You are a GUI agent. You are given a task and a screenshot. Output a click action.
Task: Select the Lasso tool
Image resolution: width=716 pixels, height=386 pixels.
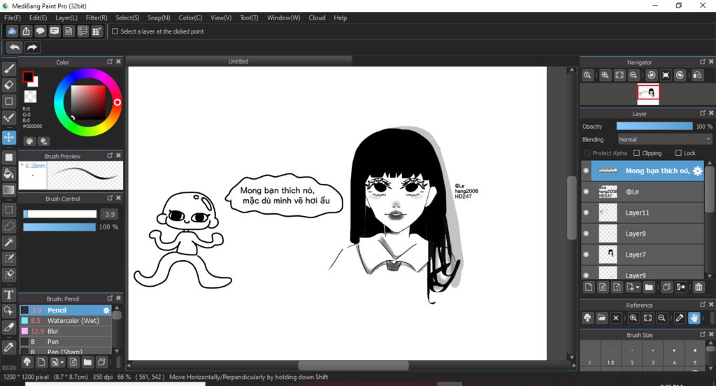[8, 226]
